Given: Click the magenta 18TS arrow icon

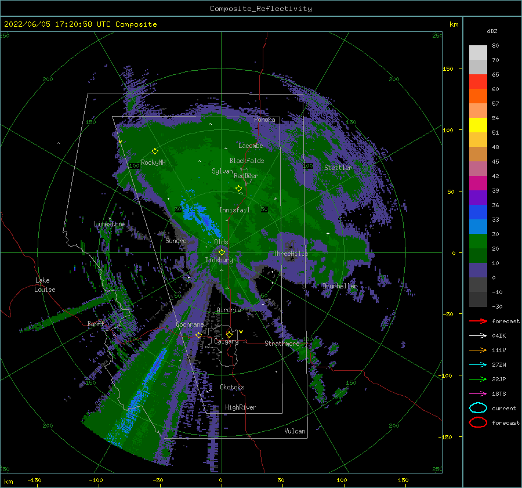Looking at the screenshot, I should tap(478, 394).
